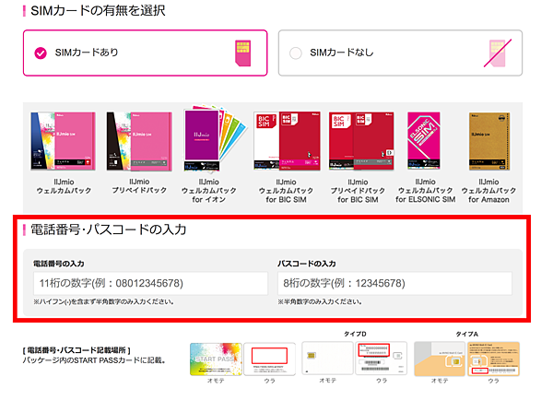The height and width of the screenshot is (400, 553).
Task: Click the note ※半角数字のみ入力ください under passcode
Action: (320, 302)
